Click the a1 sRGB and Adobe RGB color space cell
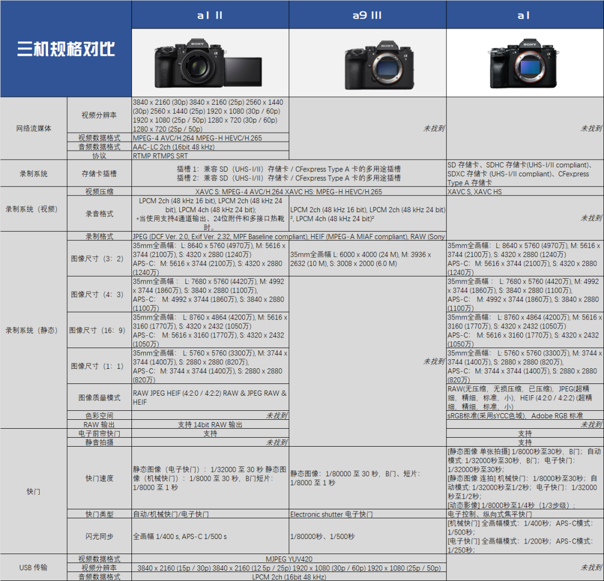Screen dimensions: 604x581 click(x=525, y=415)
